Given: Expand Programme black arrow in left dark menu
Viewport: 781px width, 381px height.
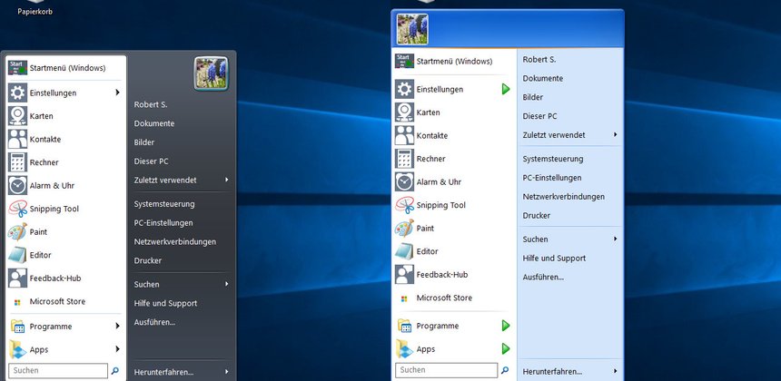Looking at the screenshot, I should pyautogui.click(x=117, y=326).
